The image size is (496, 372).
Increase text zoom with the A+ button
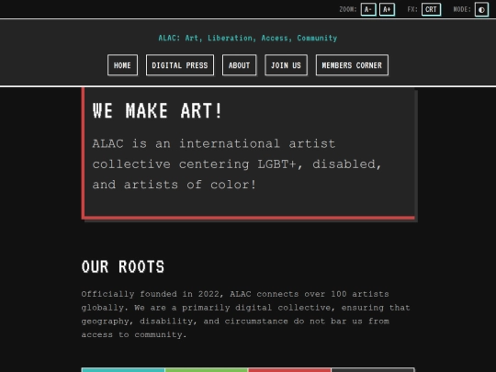point(387,9)
